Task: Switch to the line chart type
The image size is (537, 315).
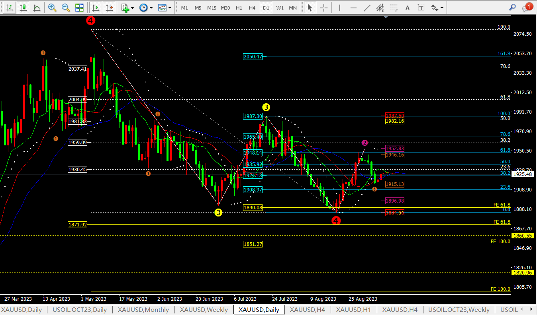Action: point(37,8)
